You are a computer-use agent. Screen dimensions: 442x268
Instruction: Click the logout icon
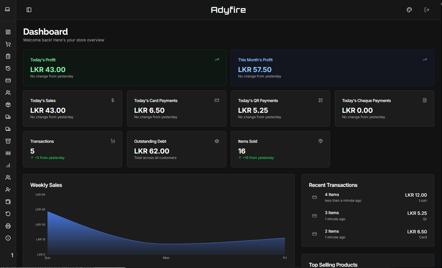click(427, 10)
